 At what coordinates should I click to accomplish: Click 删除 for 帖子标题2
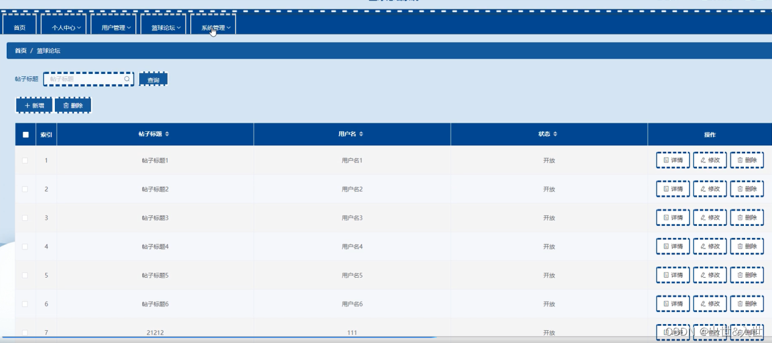pyautogui.click(x=747, y=189)
